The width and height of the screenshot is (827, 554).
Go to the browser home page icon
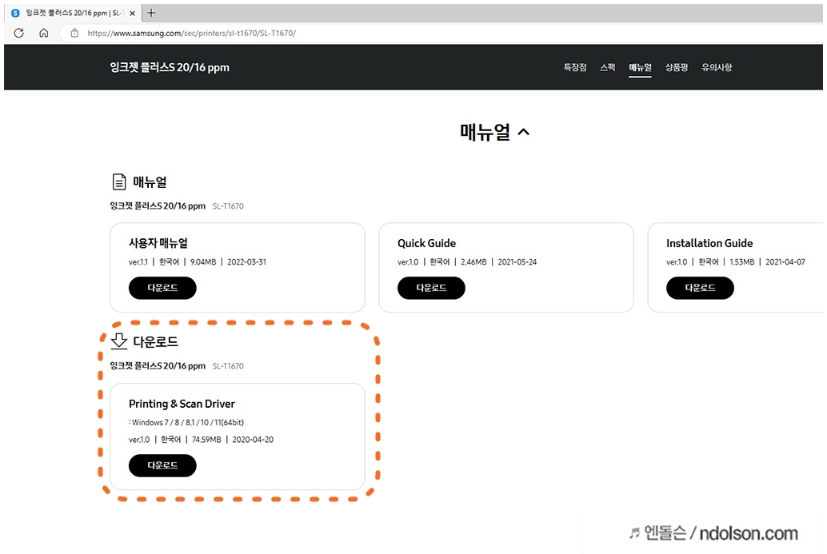(x=44, y=33)
